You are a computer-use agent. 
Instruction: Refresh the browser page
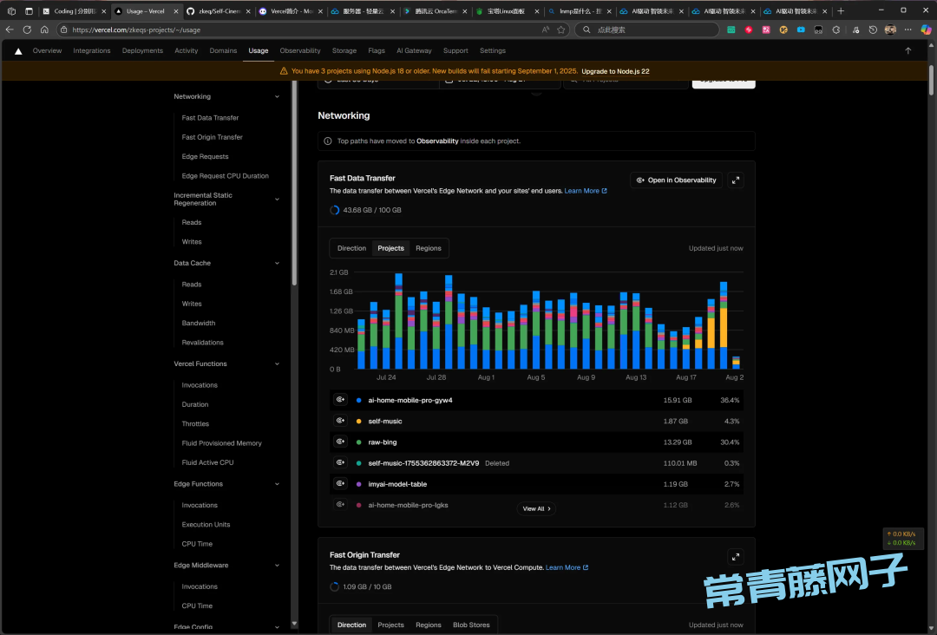[27, 29]
